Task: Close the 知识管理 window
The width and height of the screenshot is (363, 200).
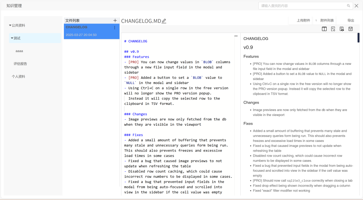Action: (357, 6)
